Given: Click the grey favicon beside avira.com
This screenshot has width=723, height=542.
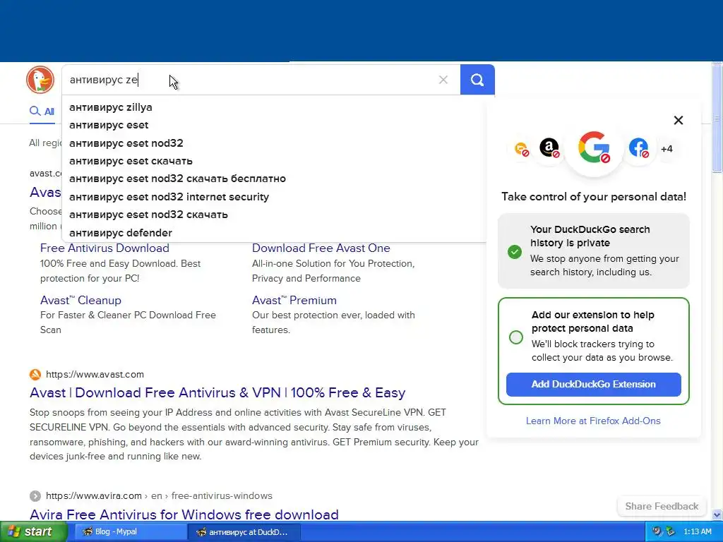Looking at the screenshot, I should (35, 496).
